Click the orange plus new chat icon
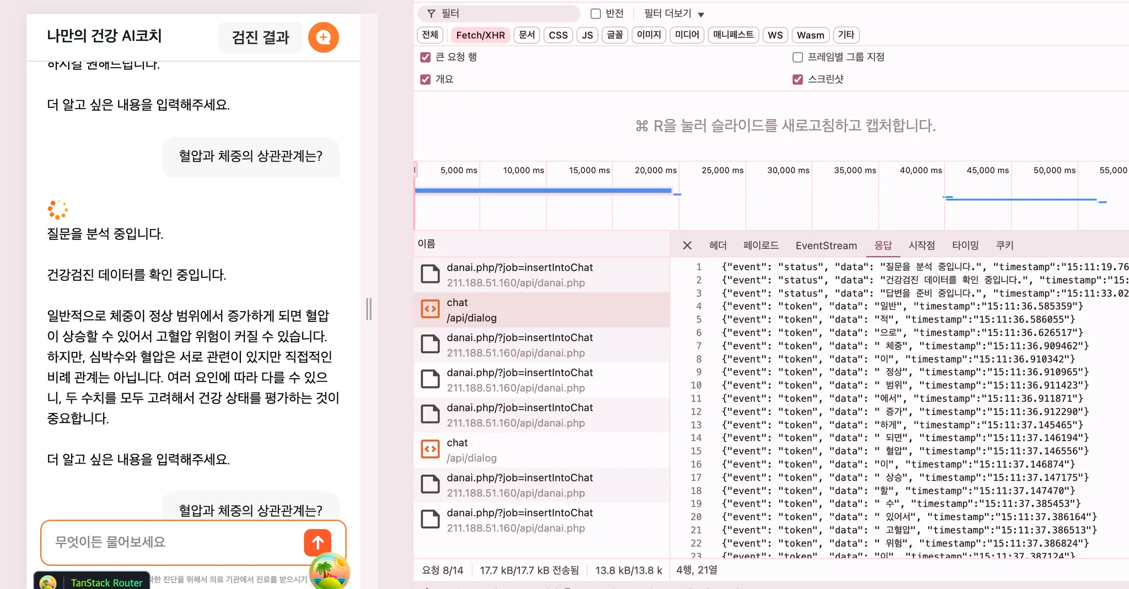Screen dimensions: 1129x589 [323, 37]
